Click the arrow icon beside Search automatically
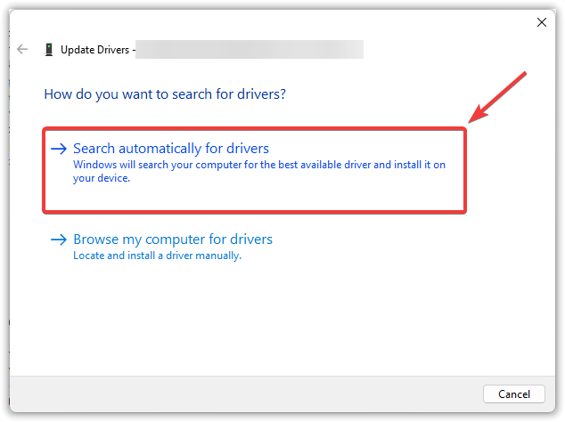Viewport: 565px width, 422px height. coord(59,149)
